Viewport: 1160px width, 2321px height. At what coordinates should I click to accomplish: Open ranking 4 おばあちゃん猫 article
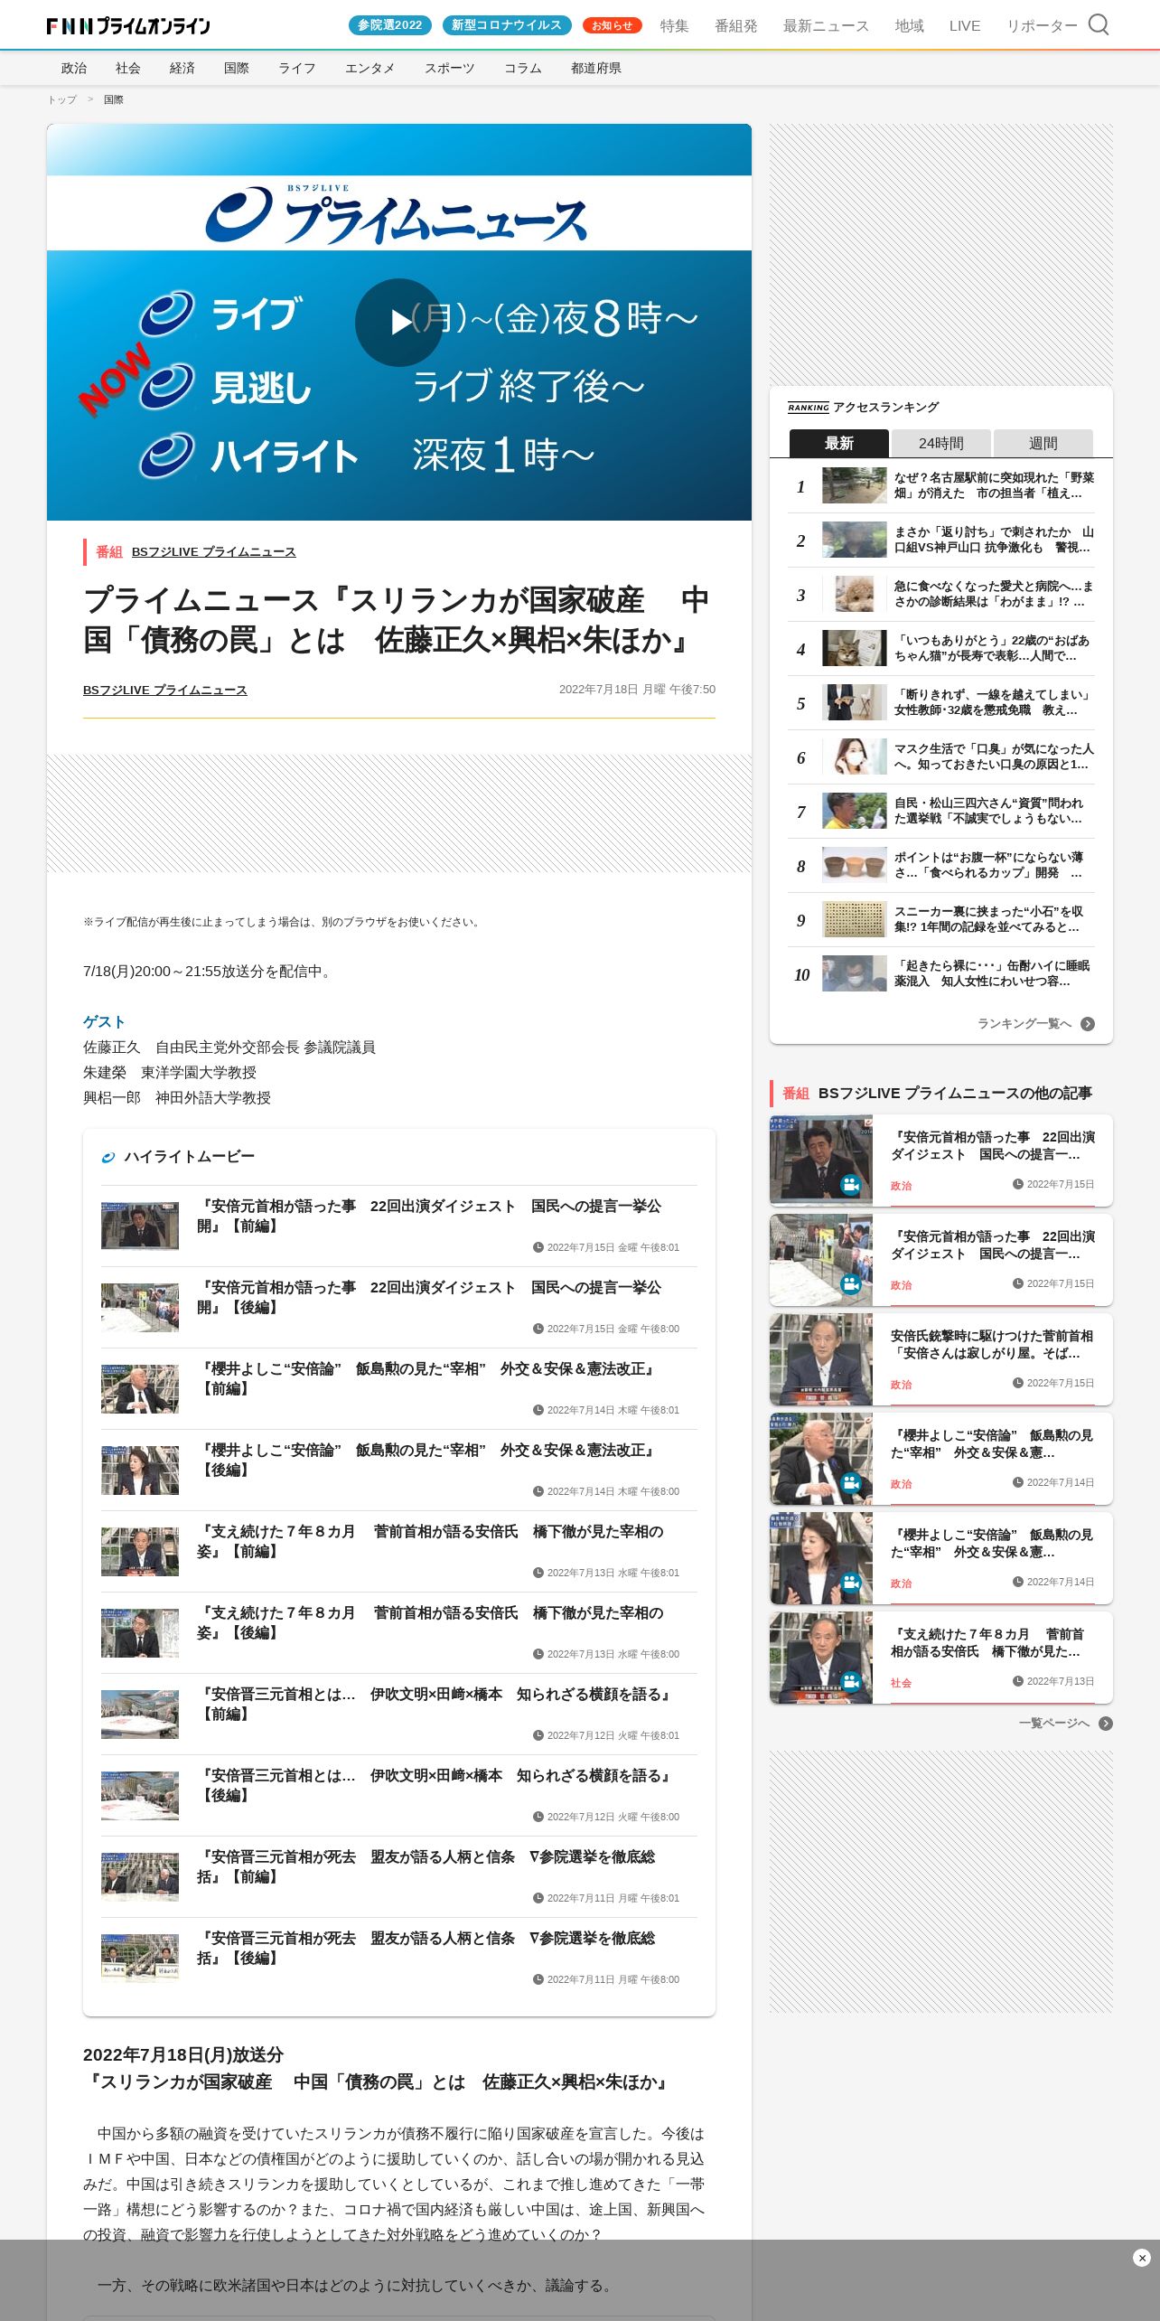tap(941, 648)
